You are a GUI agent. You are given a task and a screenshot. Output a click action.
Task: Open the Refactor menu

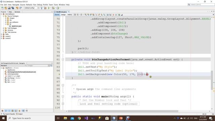tap(29, 4)
